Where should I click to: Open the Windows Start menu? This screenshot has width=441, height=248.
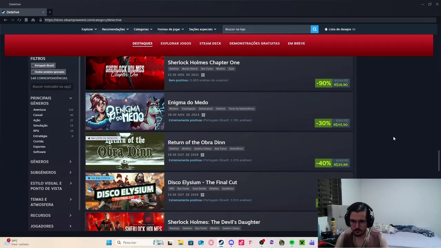(109, 242)
